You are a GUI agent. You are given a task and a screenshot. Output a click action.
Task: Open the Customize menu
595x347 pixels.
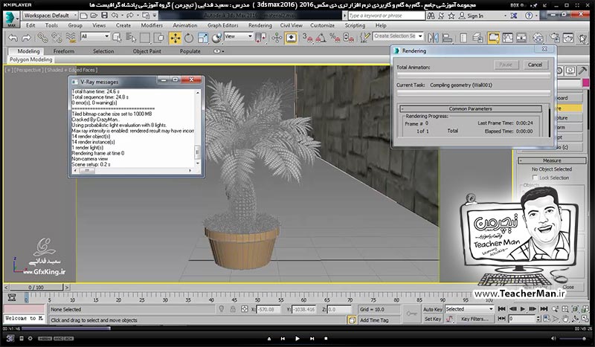point(322,25)
